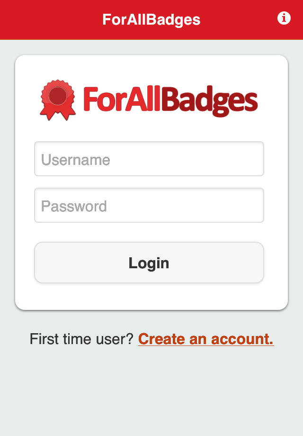The image size is (303, 436).
Task: Click the 'First time user?' text
Action: point(81,339)
